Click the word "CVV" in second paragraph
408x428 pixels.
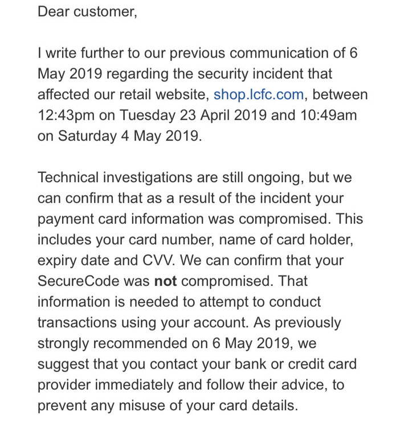tap(158, 260)
